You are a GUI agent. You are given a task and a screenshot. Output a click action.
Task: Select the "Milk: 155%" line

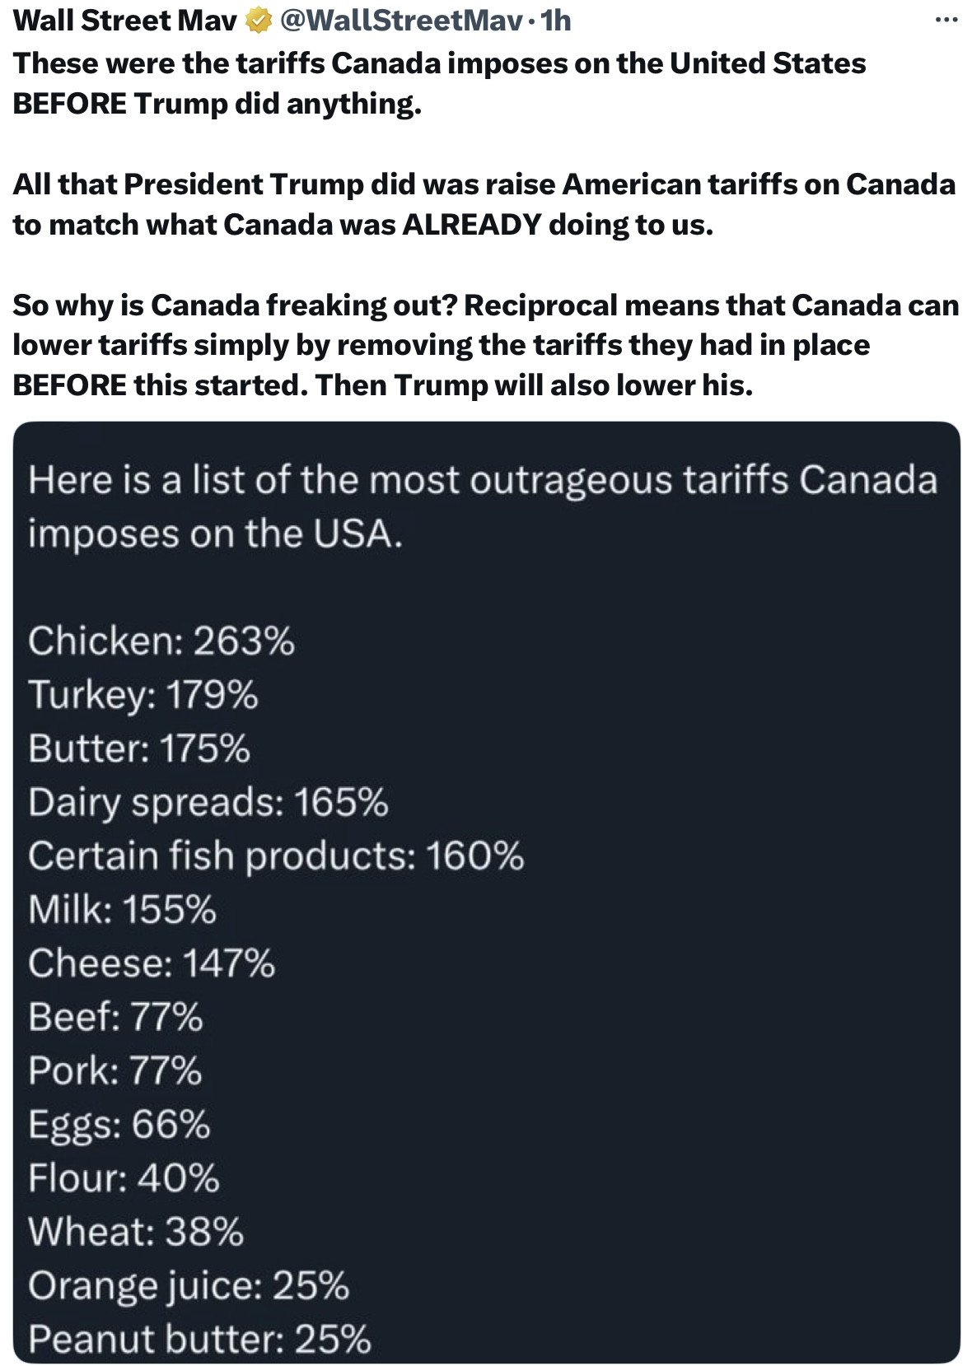point(123,909)
